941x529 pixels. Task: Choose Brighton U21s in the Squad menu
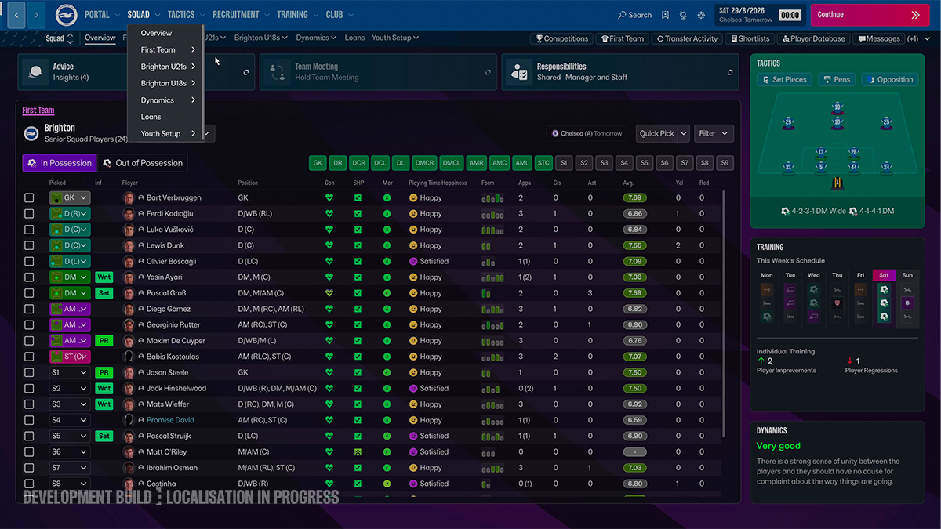(x=165, y=67)
